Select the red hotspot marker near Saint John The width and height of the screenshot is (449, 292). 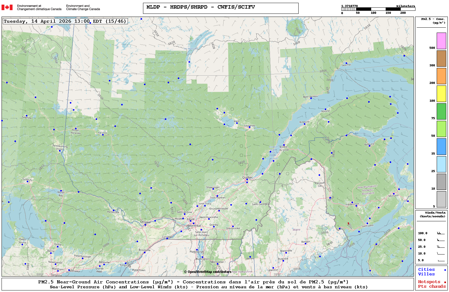[x=348, y=223]
